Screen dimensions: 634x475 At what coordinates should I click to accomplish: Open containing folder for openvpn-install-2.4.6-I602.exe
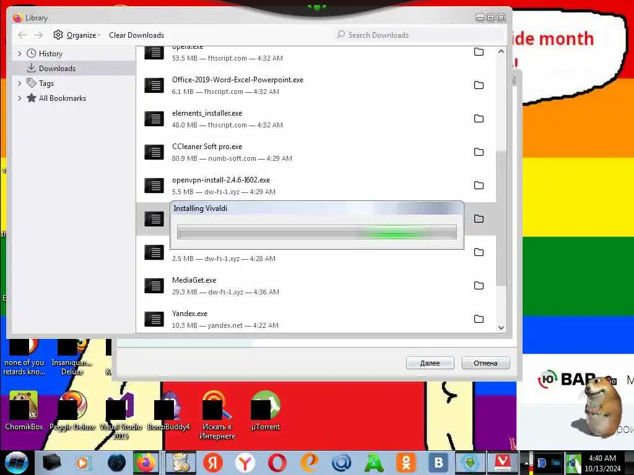click(x=479, y=186)
